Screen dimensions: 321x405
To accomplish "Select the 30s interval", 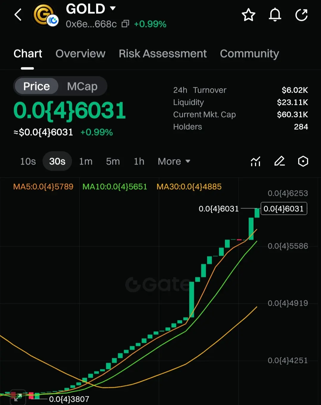I will tap(57, 161).
